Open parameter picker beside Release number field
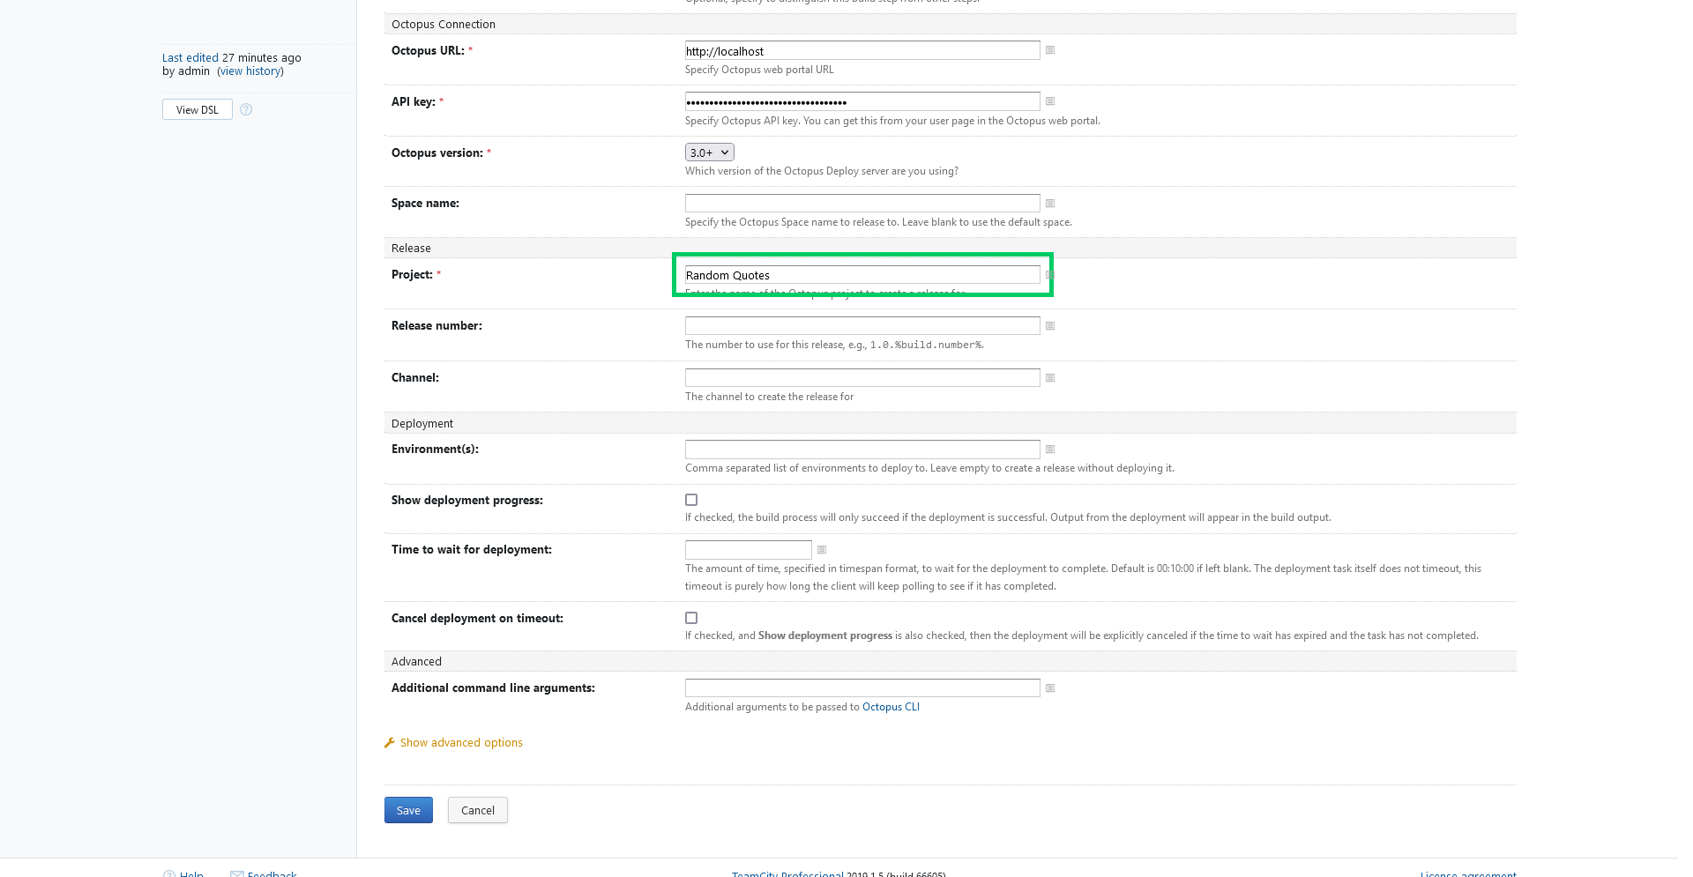Viewport: 1693px width, 877px height. click(1050, 326)
